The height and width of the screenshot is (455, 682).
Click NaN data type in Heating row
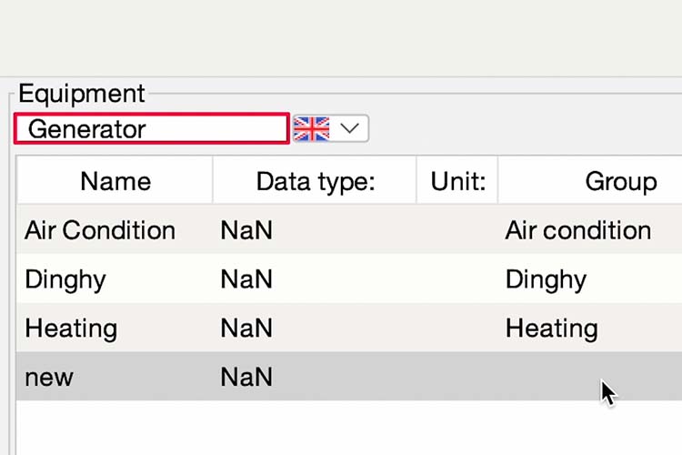pos(246,328)
